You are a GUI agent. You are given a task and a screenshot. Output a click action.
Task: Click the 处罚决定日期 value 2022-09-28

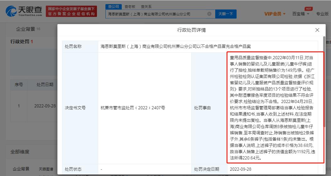click(x=240, y=169)
